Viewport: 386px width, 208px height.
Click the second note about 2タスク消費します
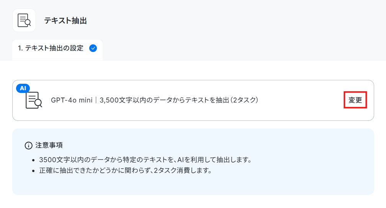[x=126, y=171]
